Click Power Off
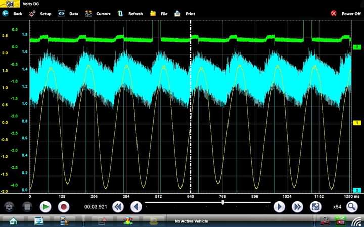 (345, 14)
